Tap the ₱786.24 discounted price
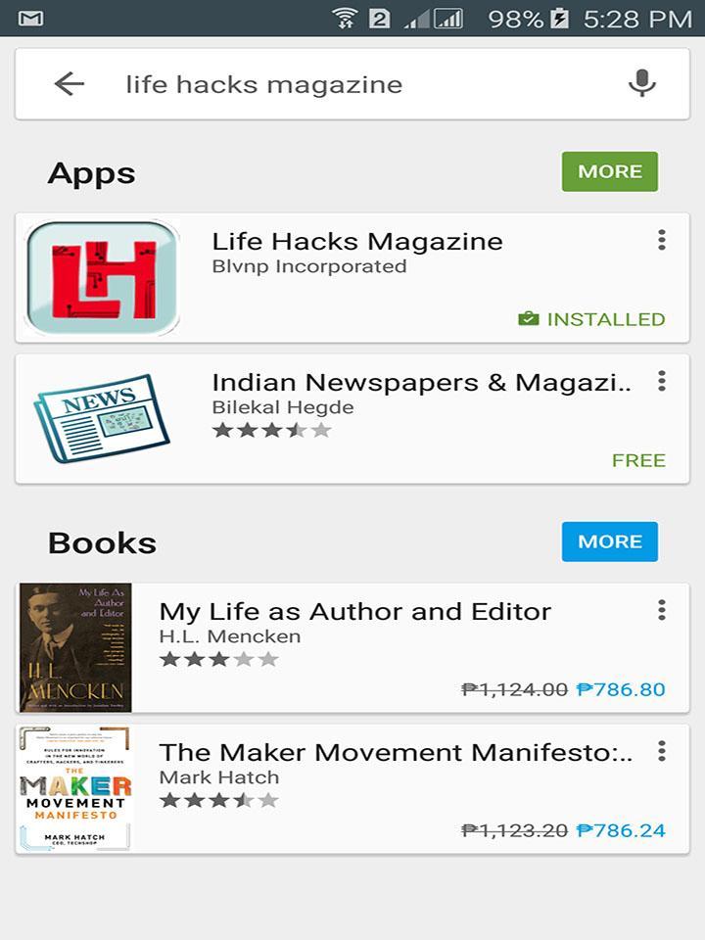This screenshot has width=705, height=940. click(621, 830)
